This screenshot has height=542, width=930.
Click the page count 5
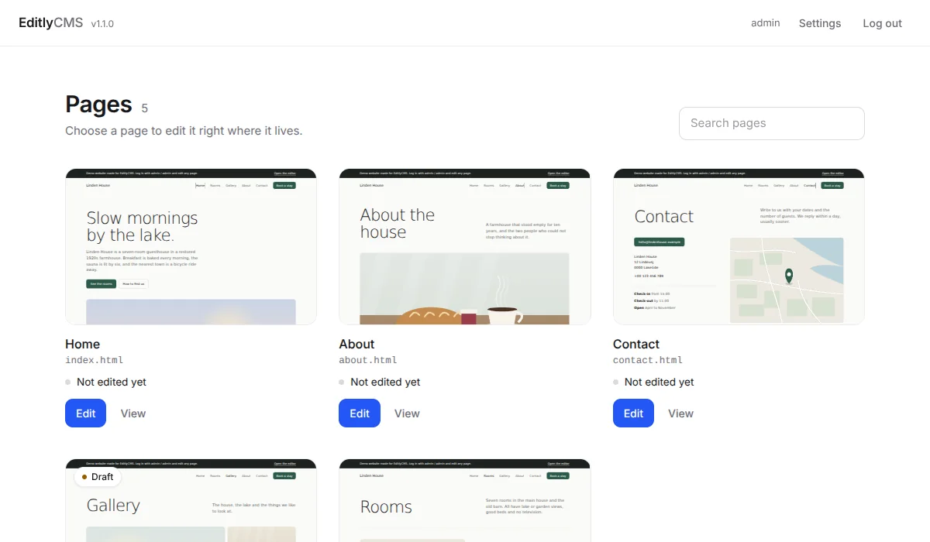[x=145, y=108]
